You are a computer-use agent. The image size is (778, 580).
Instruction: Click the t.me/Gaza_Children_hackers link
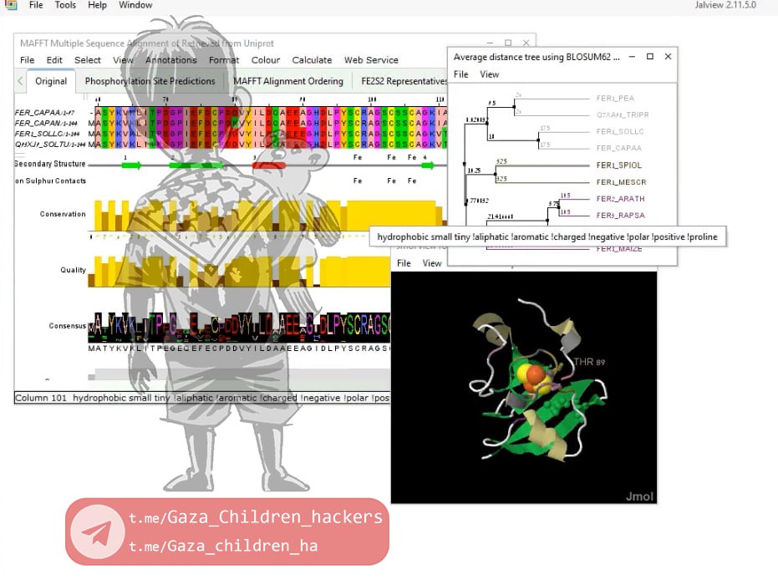255,517
